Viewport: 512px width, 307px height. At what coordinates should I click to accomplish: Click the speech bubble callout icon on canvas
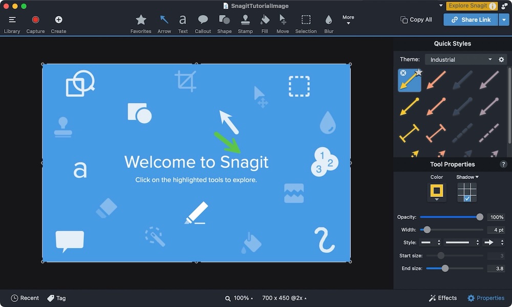coord(70,241)
